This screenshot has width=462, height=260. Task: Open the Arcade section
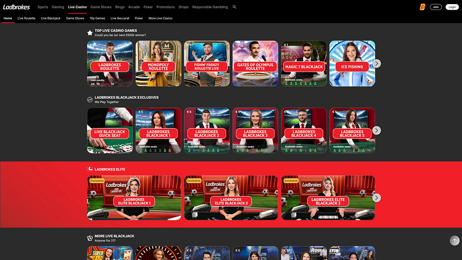pos(134,7)
